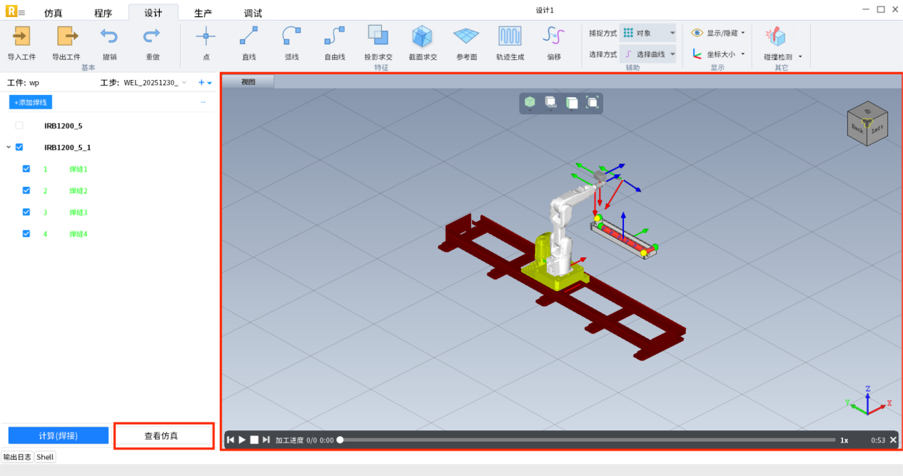Viewport: 903px width, 476px height.
Task: Open the 捕捉方式 对象 dropdown
Action: pyautogui.click(x=647, y=33)
